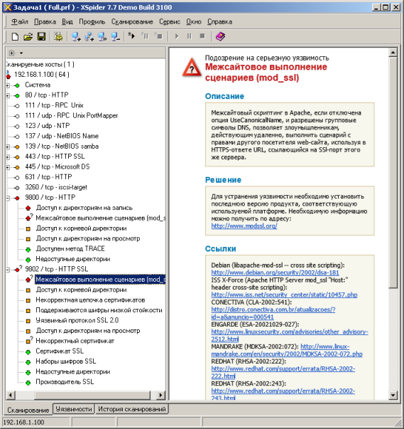Click the load hosts list icon
The height and width of the screenshot is (429, 404).
point(102,36)
